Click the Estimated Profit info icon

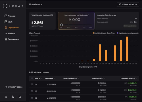[134, 78]
